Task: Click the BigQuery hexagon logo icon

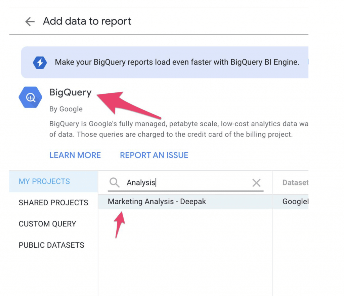Action: tap(31, 97)
